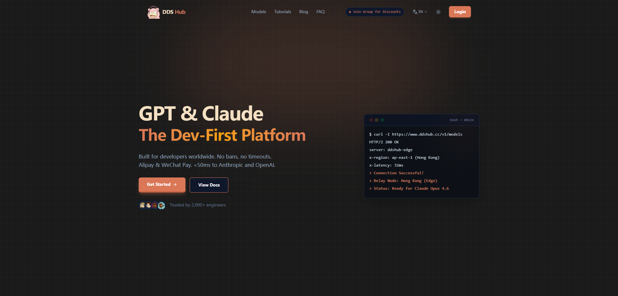Click the curl command line in terminal
The width and height of the screenshot is (618, 296).
click(x=416, y=134)
